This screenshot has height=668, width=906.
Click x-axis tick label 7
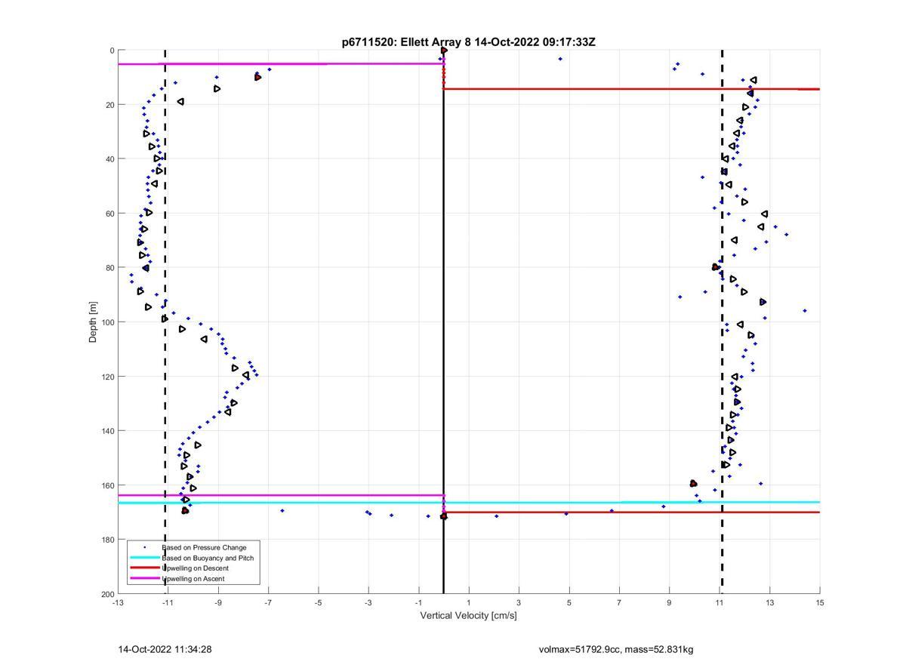coord(619,602)
